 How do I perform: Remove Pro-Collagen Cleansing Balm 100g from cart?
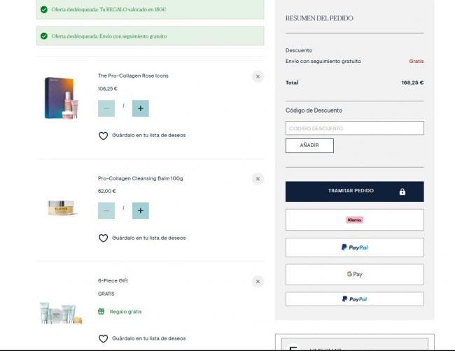coord(258,179)
